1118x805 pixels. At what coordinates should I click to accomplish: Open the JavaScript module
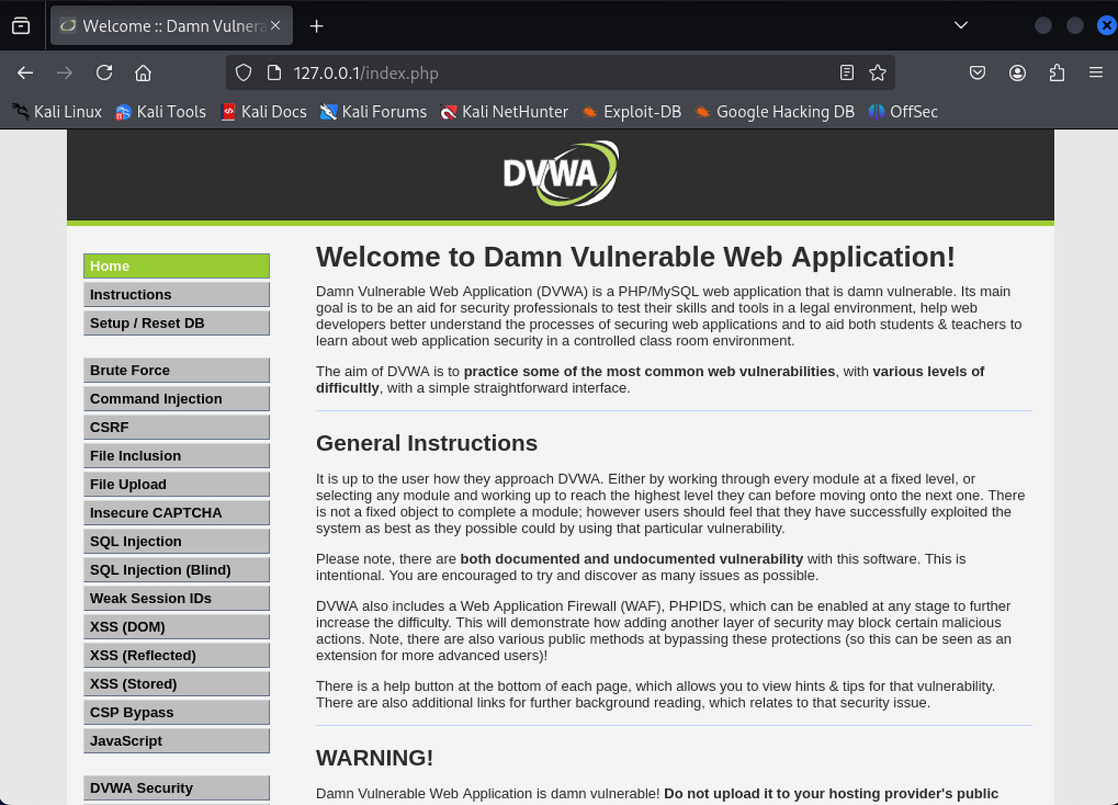click(x=177, y=741)
